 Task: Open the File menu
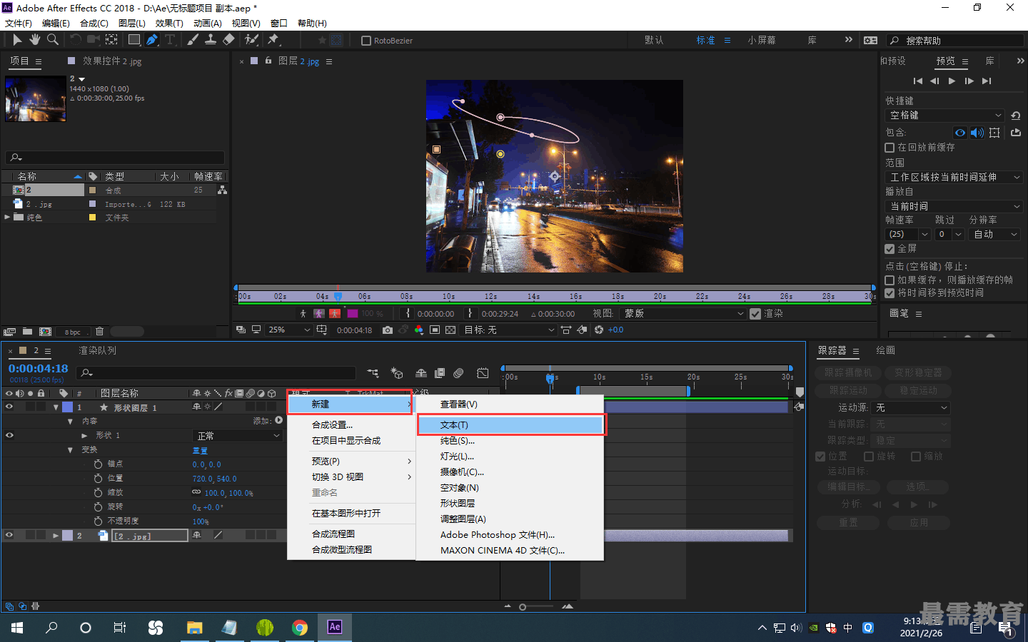click(18, 24)
